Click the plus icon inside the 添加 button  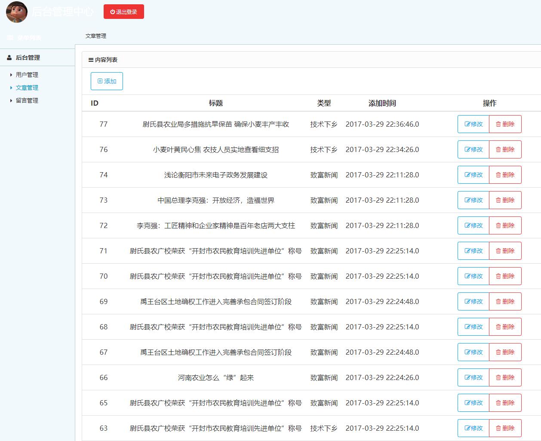(100, 81)
